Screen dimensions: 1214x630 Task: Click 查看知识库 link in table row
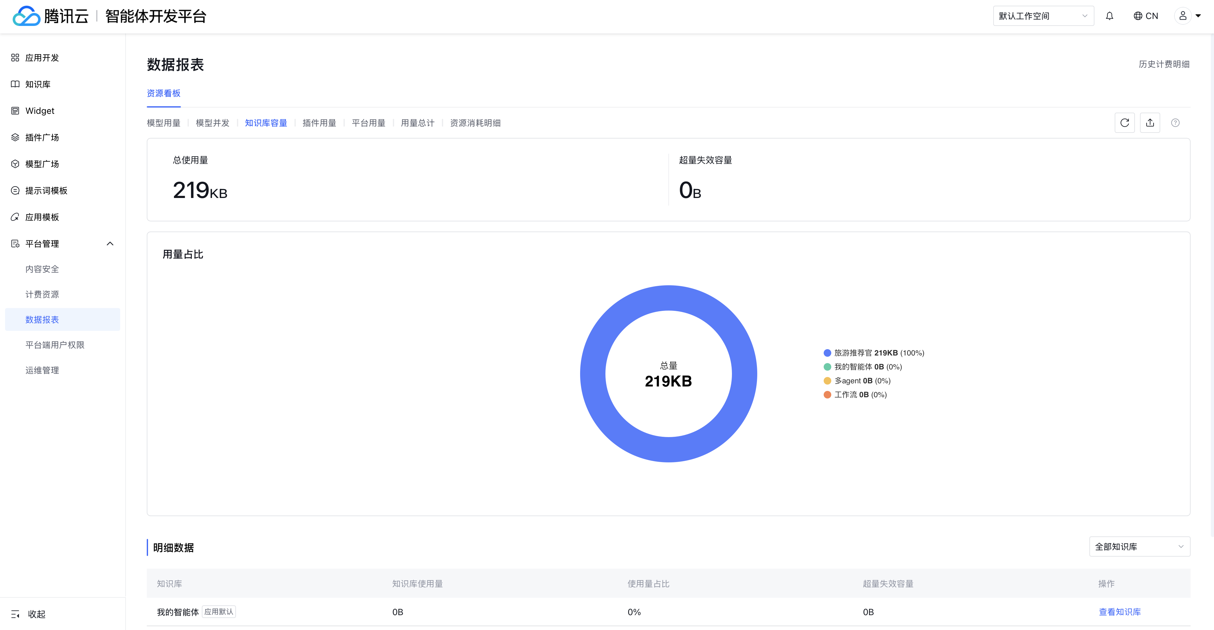(1119, 612)
